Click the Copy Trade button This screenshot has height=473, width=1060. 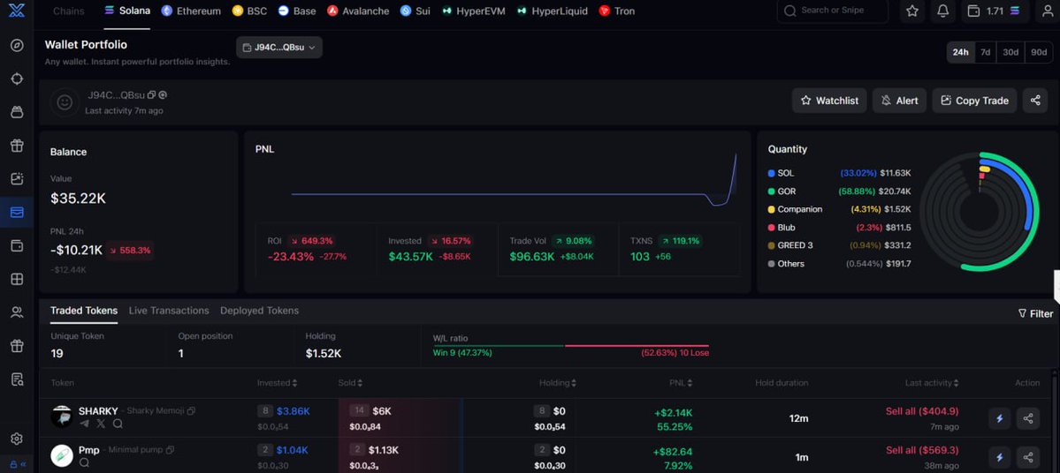974,101
